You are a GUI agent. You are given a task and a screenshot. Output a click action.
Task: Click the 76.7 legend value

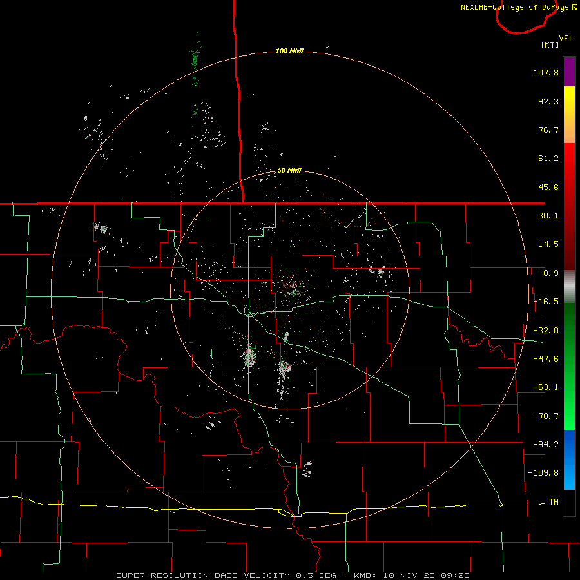(x=548, y=130)
